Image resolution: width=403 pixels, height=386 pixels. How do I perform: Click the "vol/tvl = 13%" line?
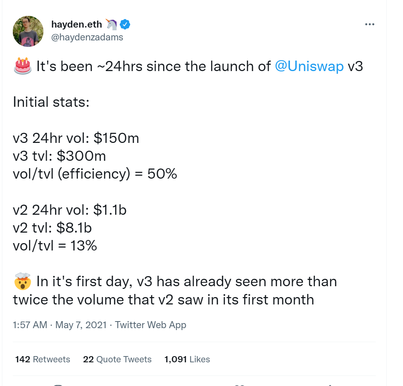pyautogui.click(x=55, y=245)
